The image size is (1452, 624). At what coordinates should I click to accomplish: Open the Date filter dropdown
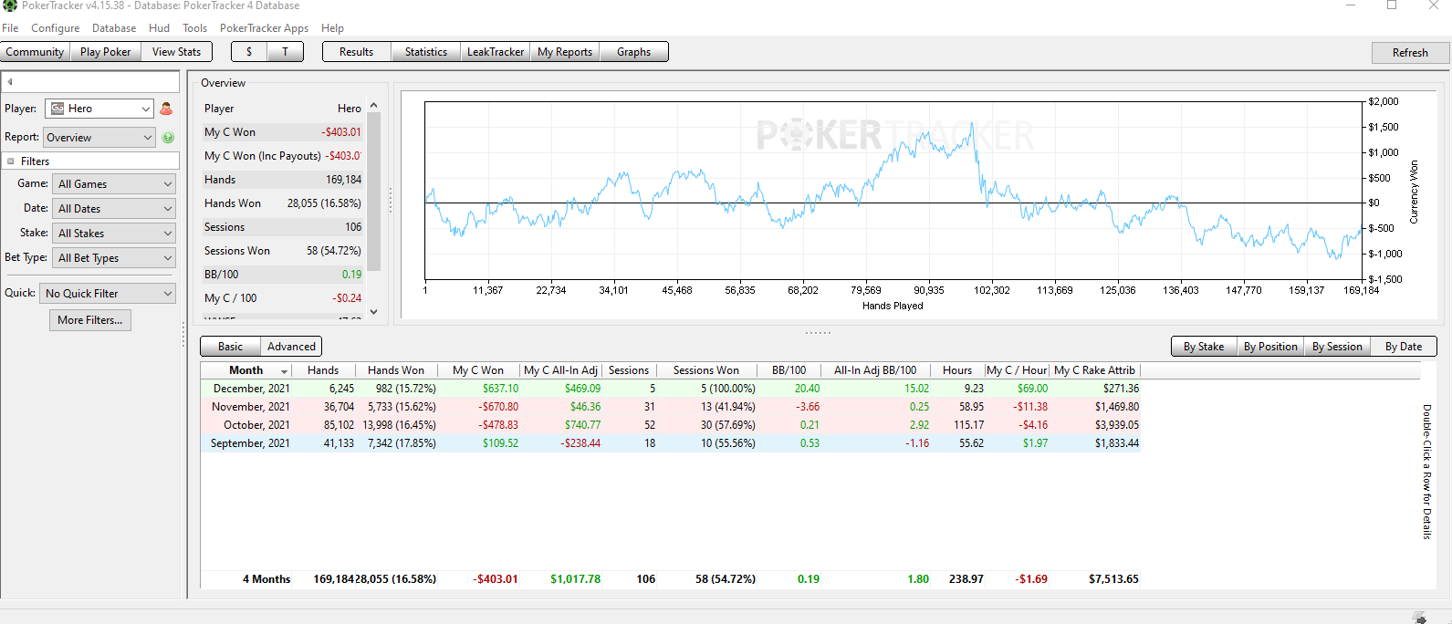point(114,209)
